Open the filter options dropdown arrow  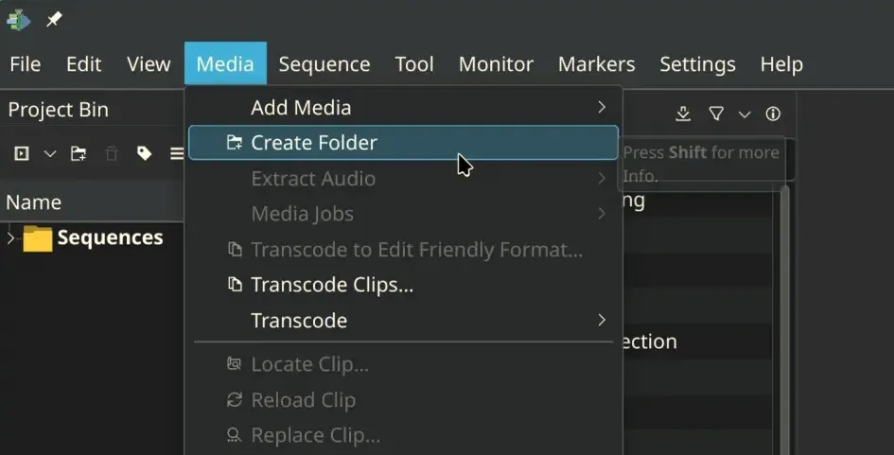(745, 114)
